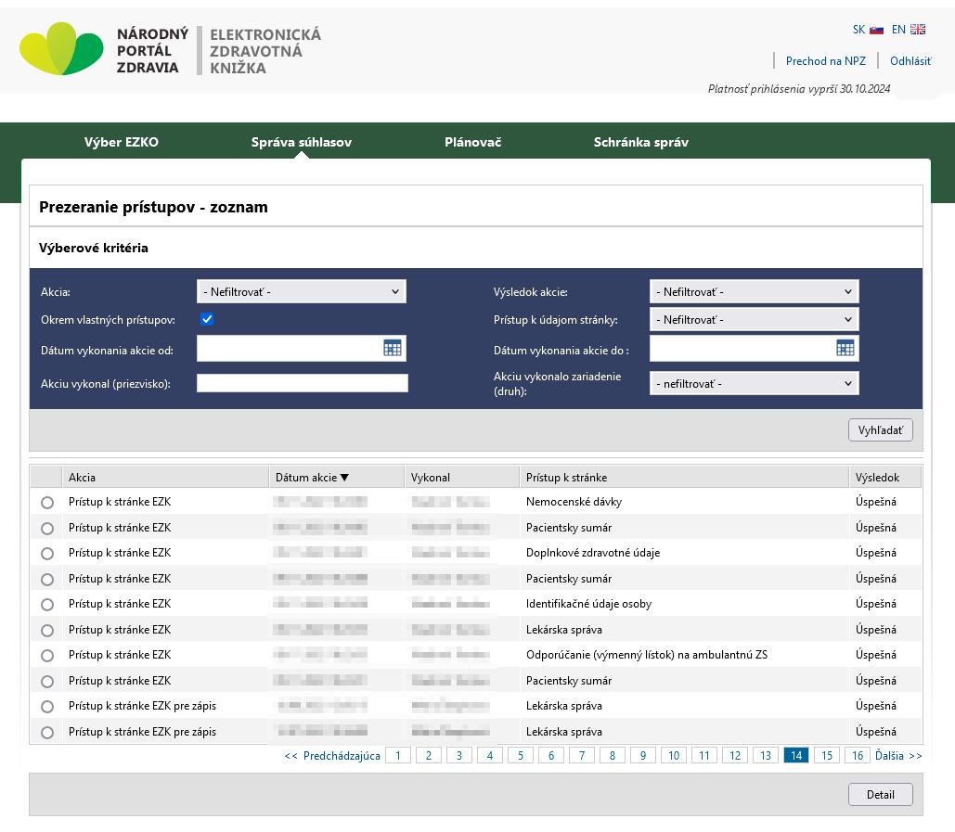955x832 pixels.
Task: Switch language using the UK flag icon
Action: coord(918,30)
